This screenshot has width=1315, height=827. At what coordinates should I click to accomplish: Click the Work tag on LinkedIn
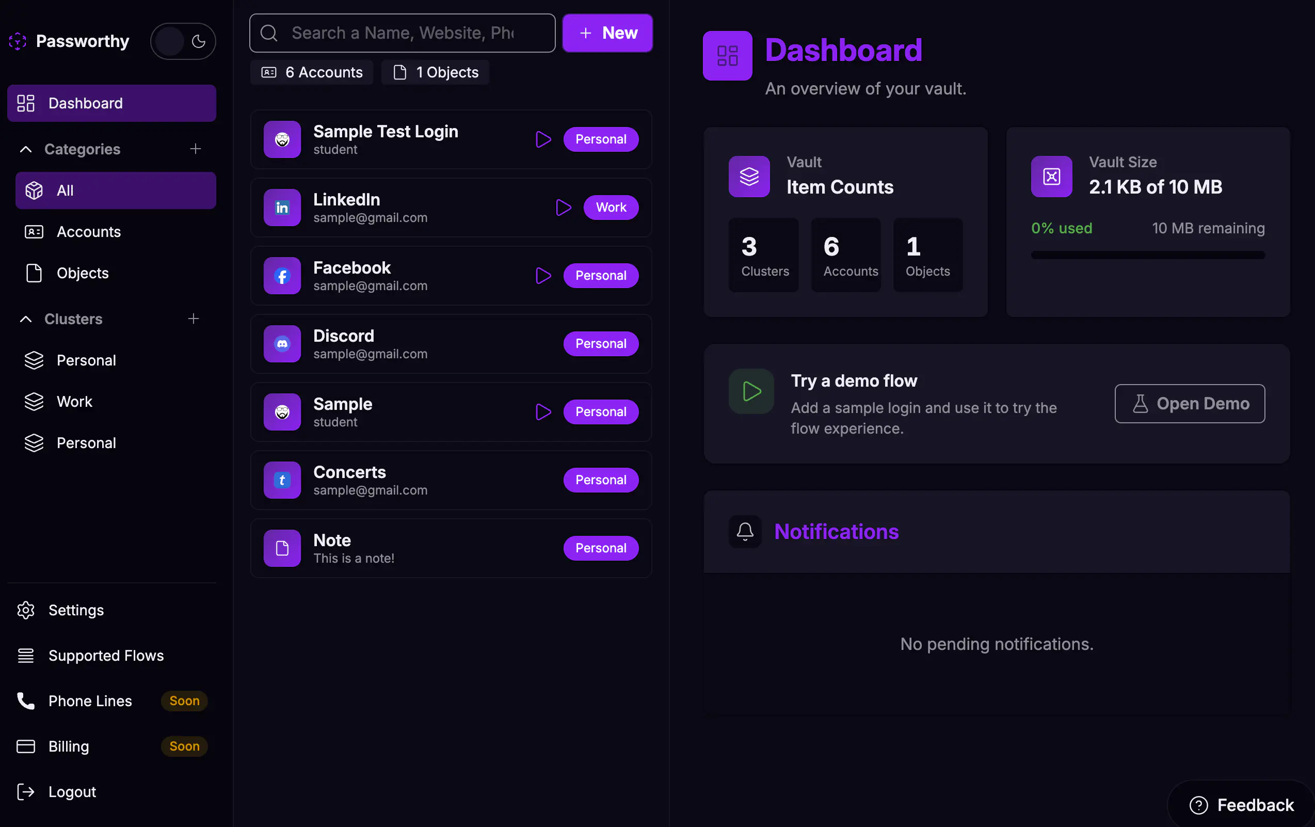pyautogui.click(x=611, y=208)
